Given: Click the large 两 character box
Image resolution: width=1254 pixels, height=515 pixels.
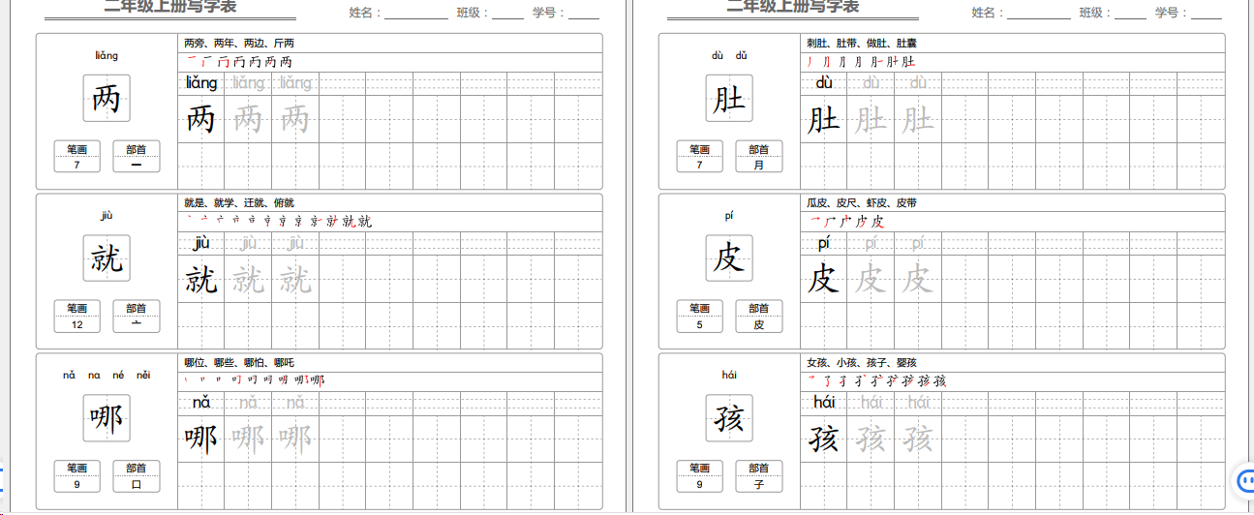Looking at the screenshot, I should [x=107, y=99].
